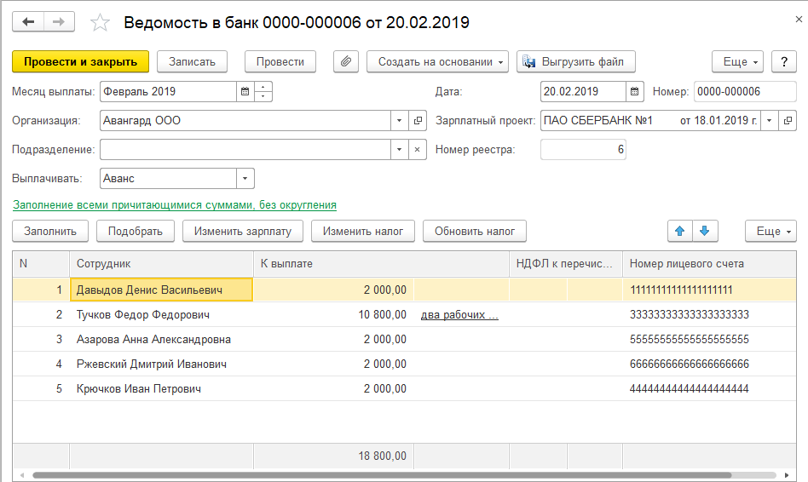Clear the Подразделение field with X

pos(418,150)
